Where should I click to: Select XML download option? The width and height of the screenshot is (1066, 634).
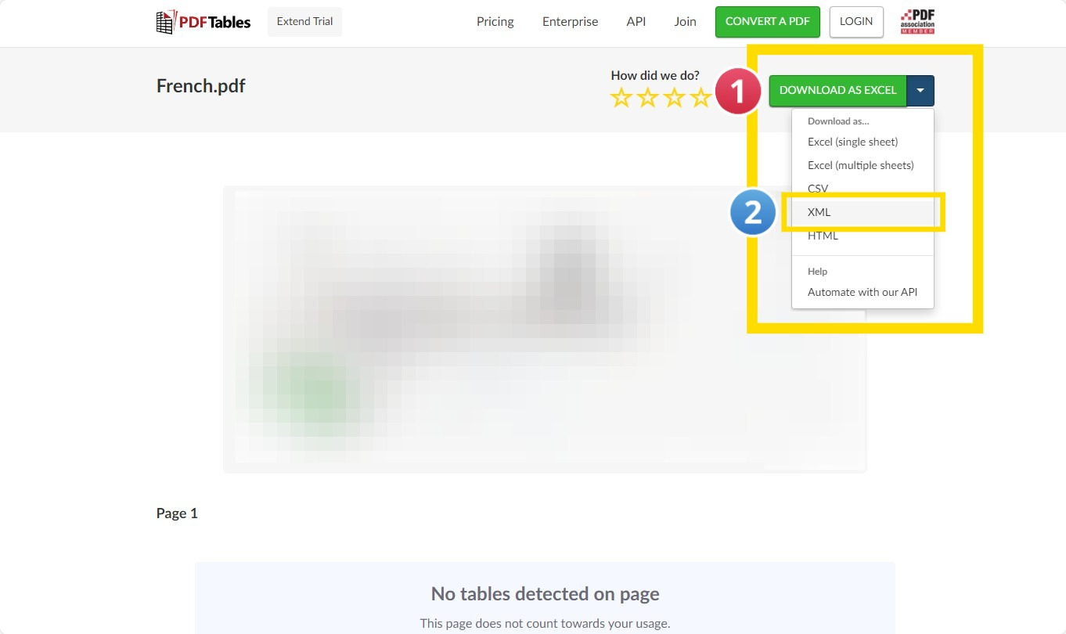pyautogui.click(x=863, y=212)
